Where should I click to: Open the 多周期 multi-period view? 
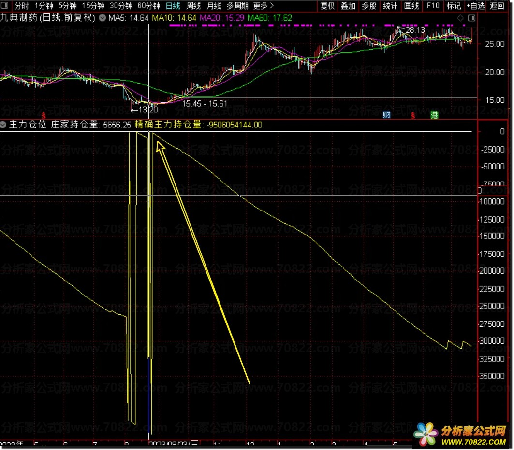(237, 6)
